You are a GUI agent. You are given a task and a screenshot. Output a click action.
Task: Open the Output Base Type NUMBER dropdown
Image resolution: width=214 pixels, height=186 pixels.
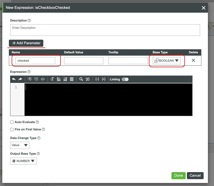point(23,161)
